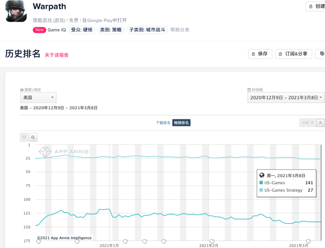Click the first event bubble marker on timeline
Viewport: 325px width, 248px height.
pyautogui.click(x=39, y=242)
